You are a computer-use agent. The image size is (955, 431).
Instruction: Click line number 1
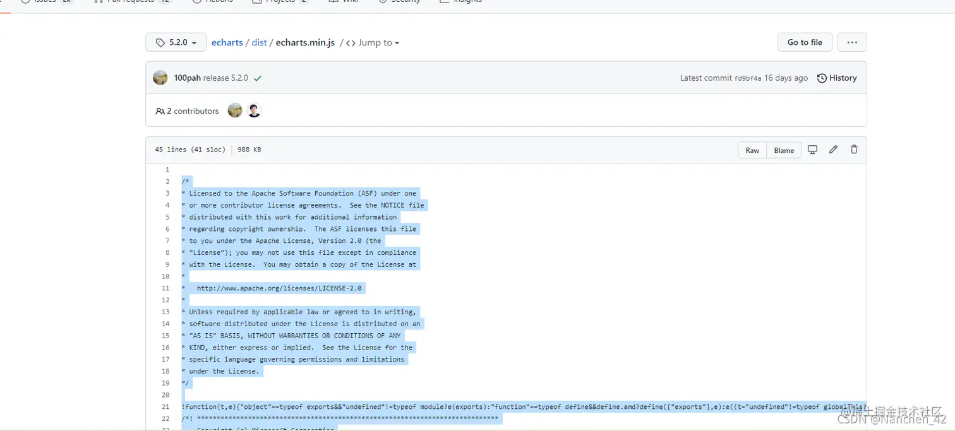tap(167, 170)
